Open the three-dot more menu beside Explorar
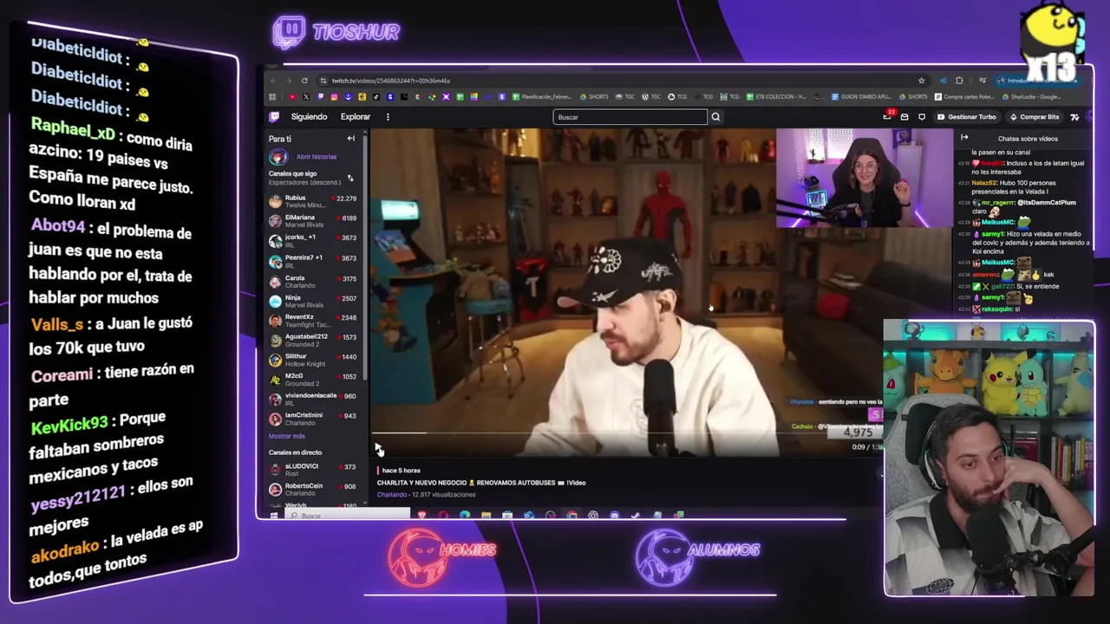Screen dimensions: 1110x624 point(388,117)
